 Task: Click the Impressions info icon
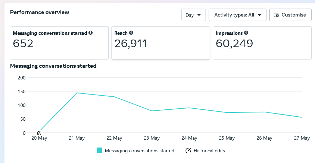point(246,33)
